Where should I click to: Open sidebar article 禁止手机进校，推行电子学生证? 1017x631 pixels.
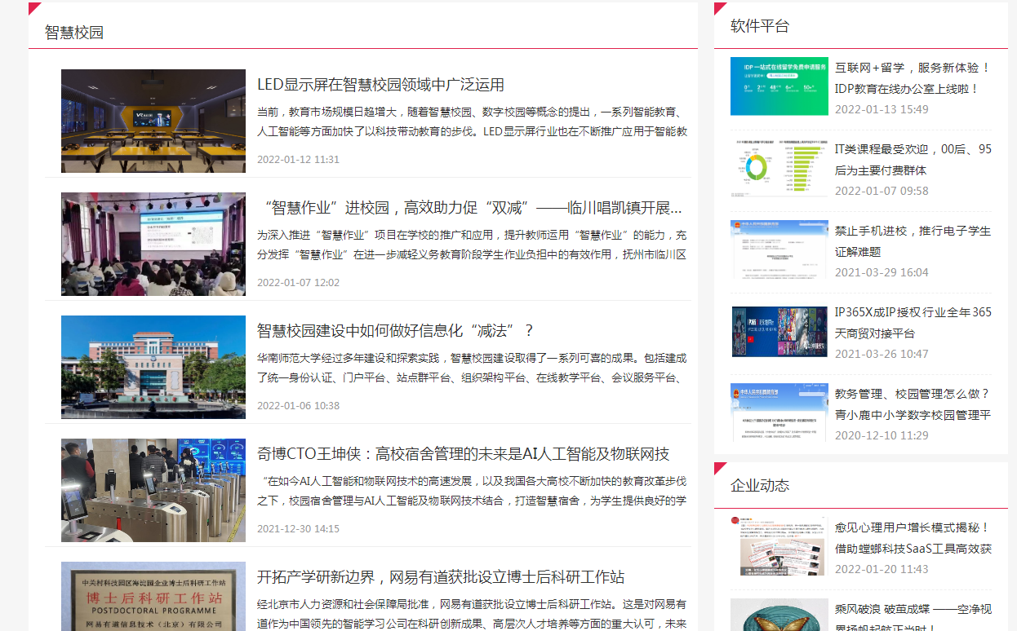[x=913, y=241]
